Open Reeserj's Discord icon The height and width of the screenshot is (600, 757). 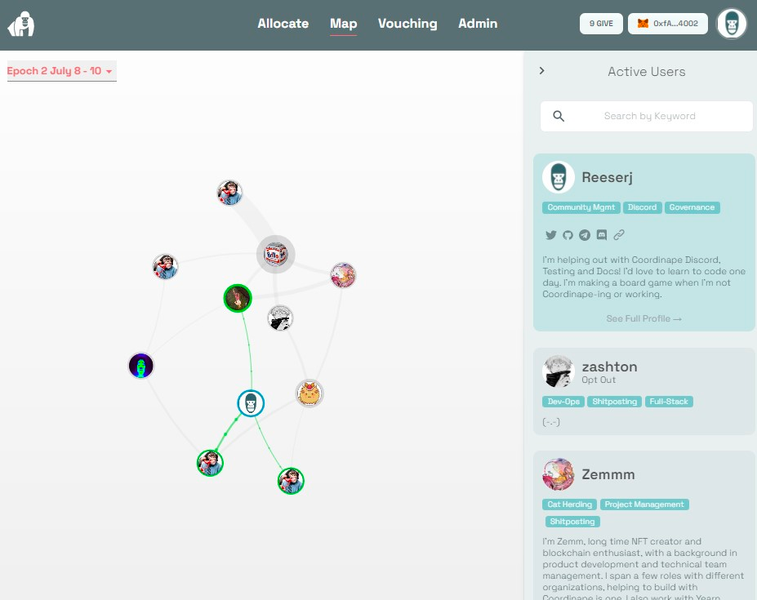[x=602, y=235]
